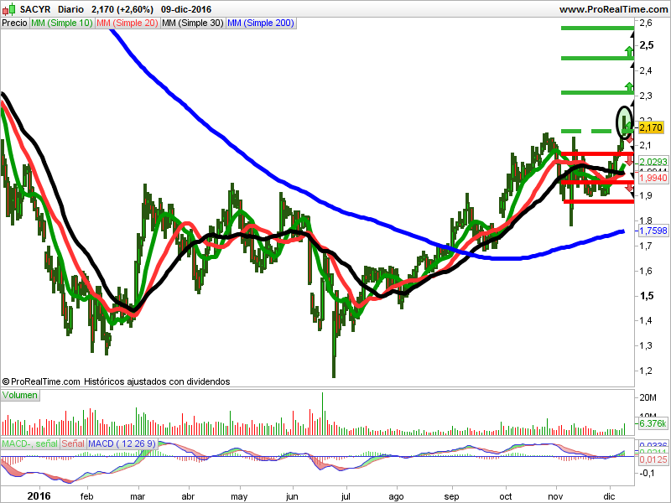
Task: Switch to the Volumen panel
Action: coord(19,395)
